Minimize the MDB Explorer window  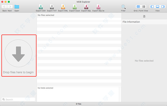tap(6, 2)
